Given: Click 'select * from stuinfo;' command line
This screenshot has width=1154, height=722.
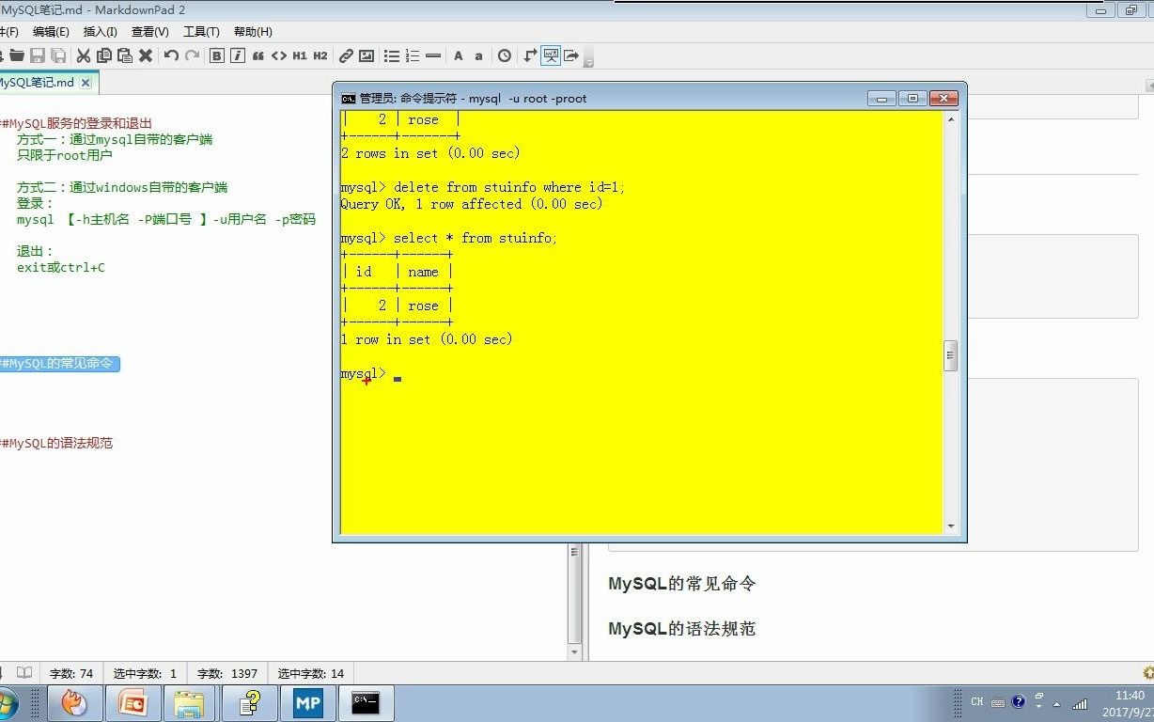Looking at the screenshot, I should 449,238.
